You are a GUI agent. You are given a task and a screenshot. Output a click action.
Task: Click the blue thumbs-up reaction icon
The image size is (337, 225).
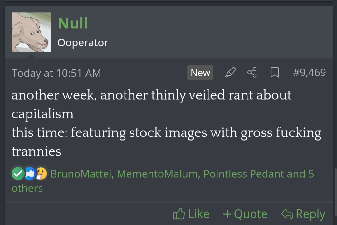pos(30,174)
